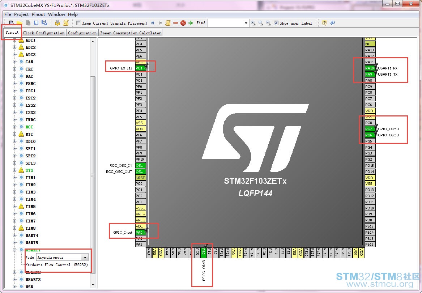
Task: Open the Pinout menu in menu bar
Action: point(38,14)
